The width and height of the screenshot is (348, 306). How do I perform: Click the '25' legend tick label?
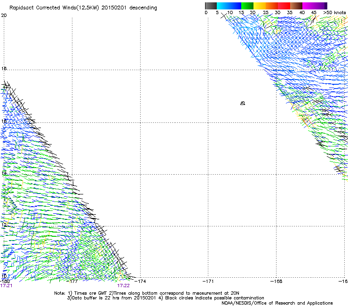click(266, 13)
